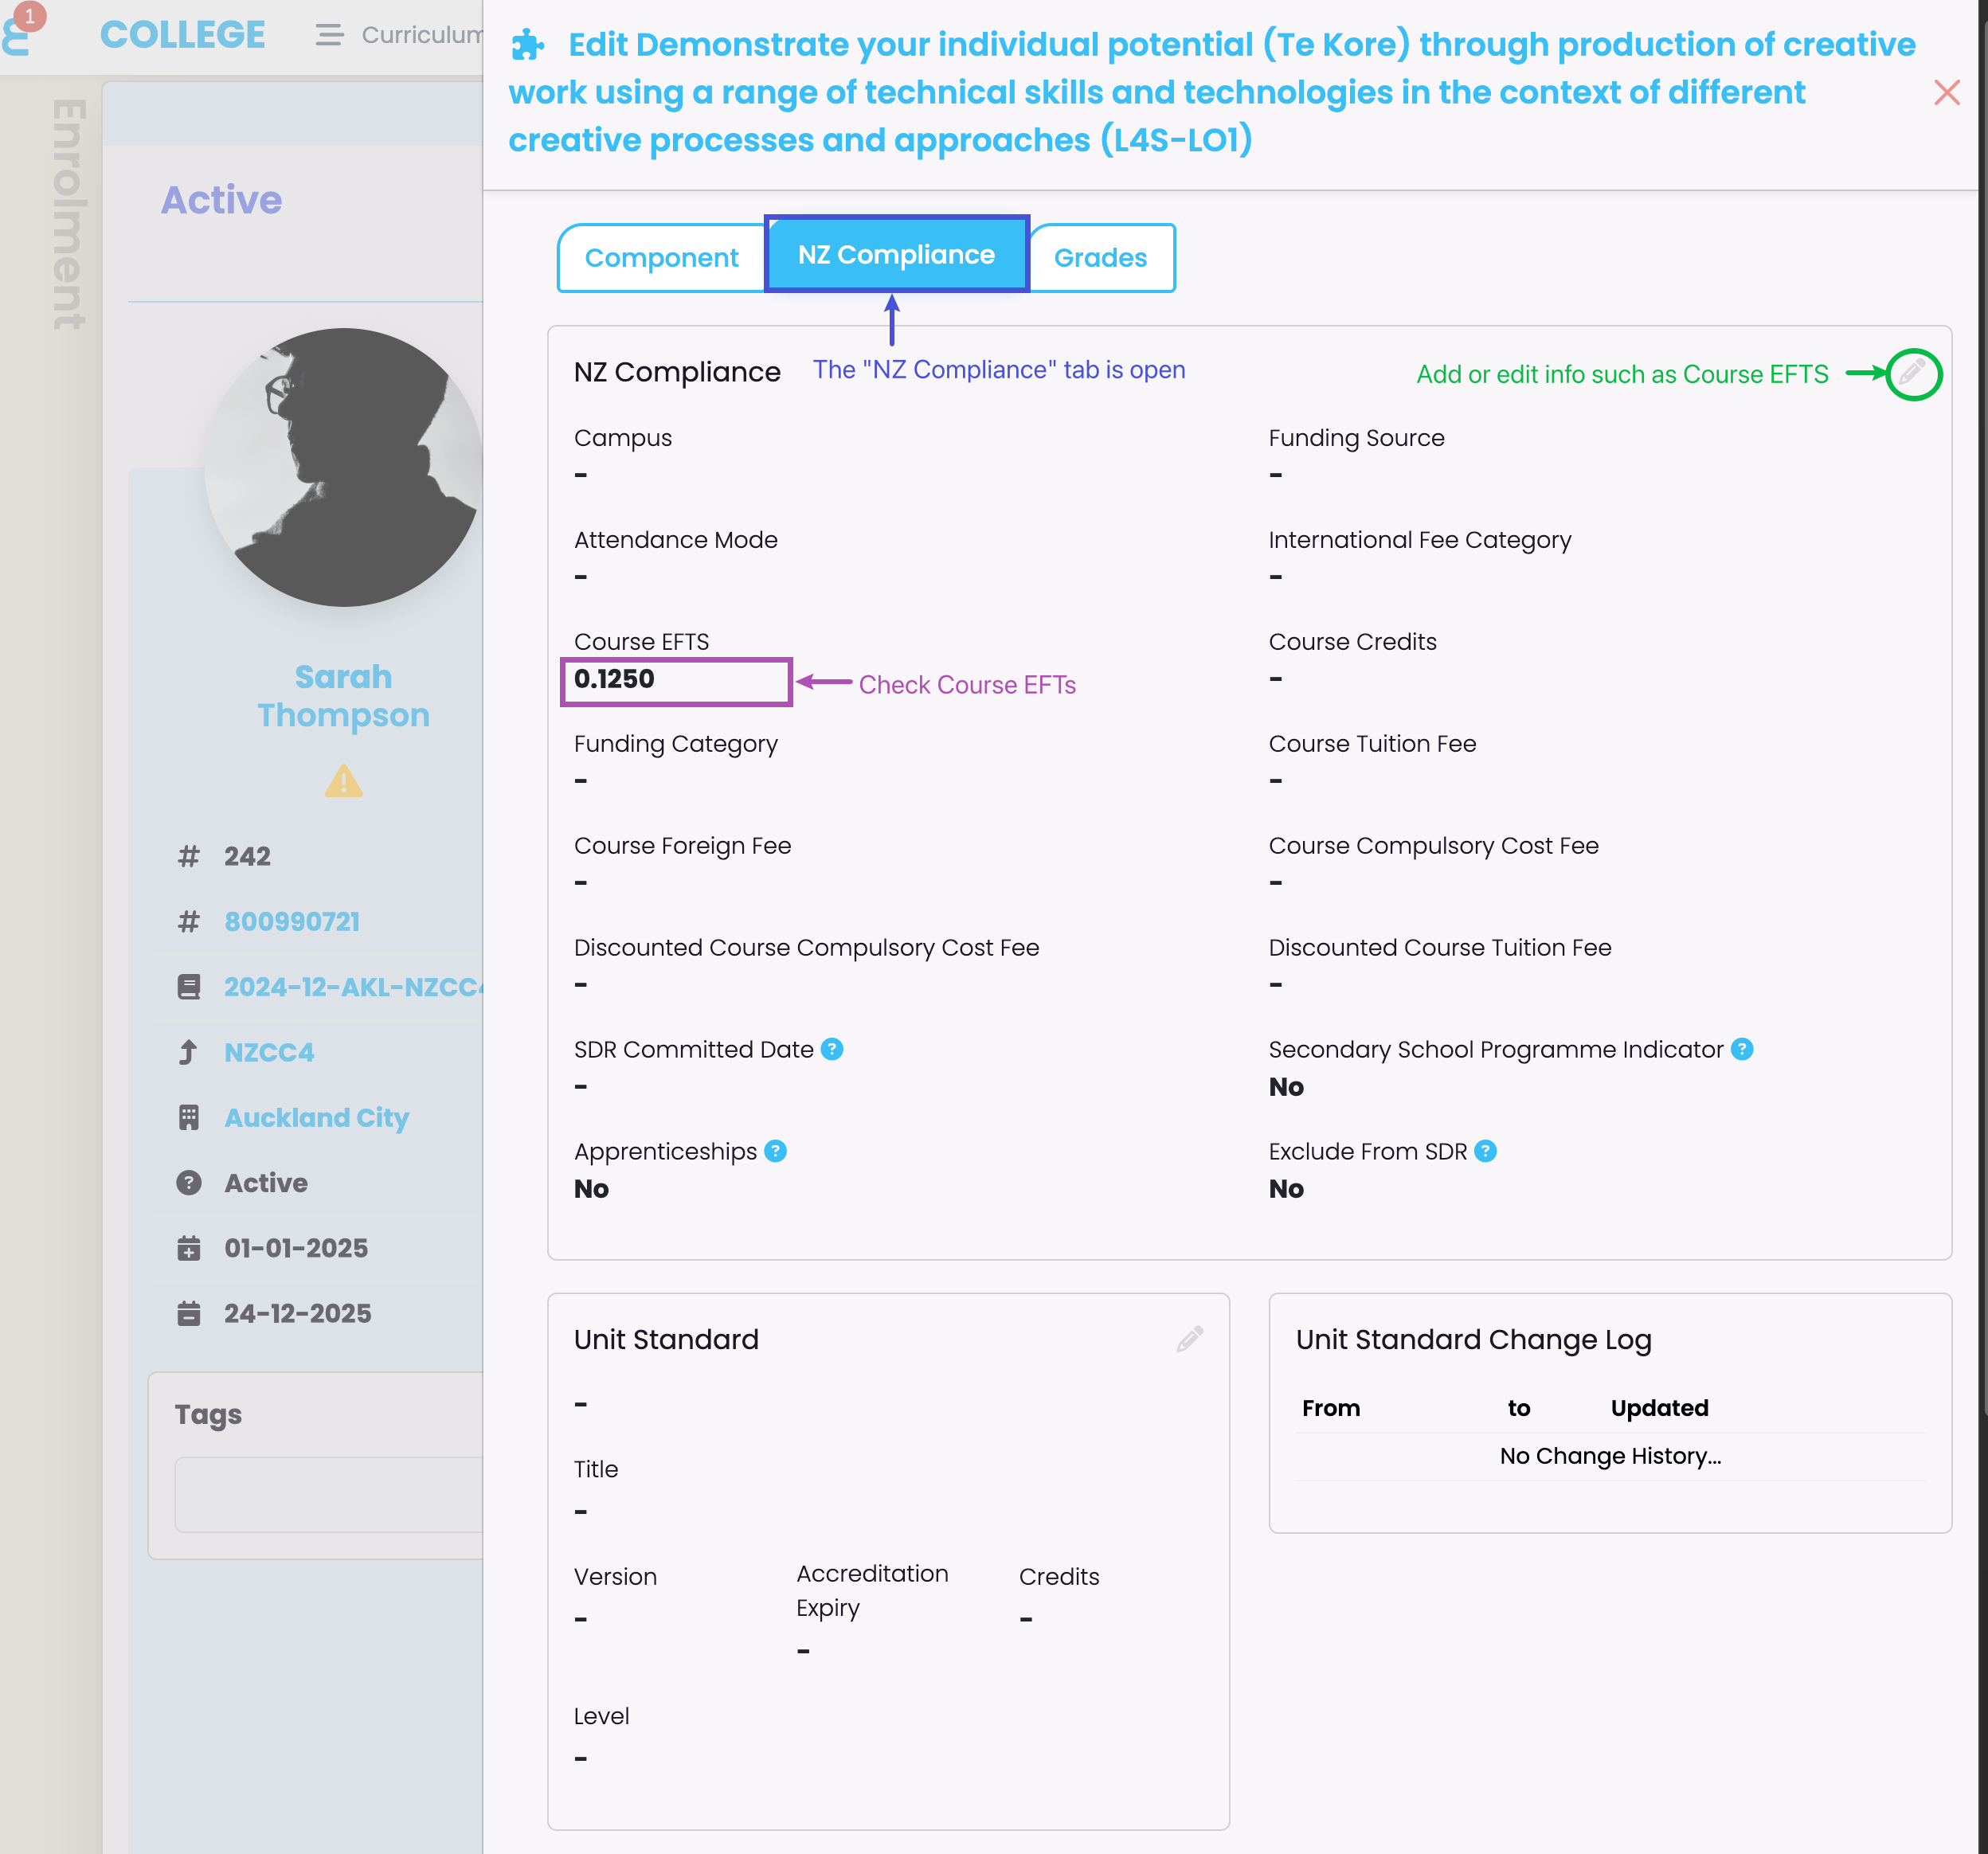
Task: Click the Auckland City campus link
Action: click(317, 1117)
